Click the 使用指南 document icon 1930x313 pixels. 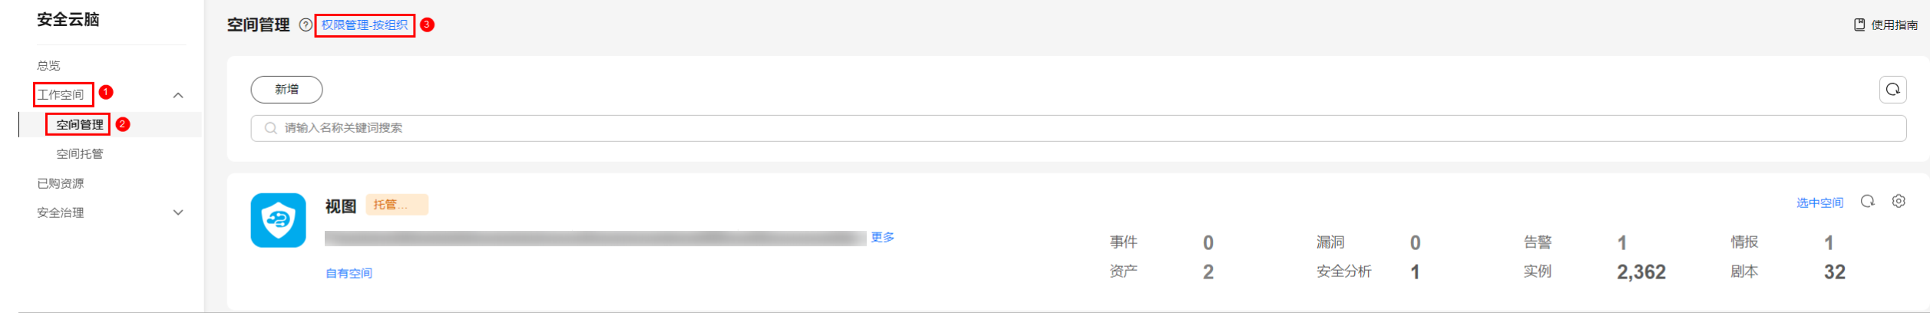click(1859, 25)
